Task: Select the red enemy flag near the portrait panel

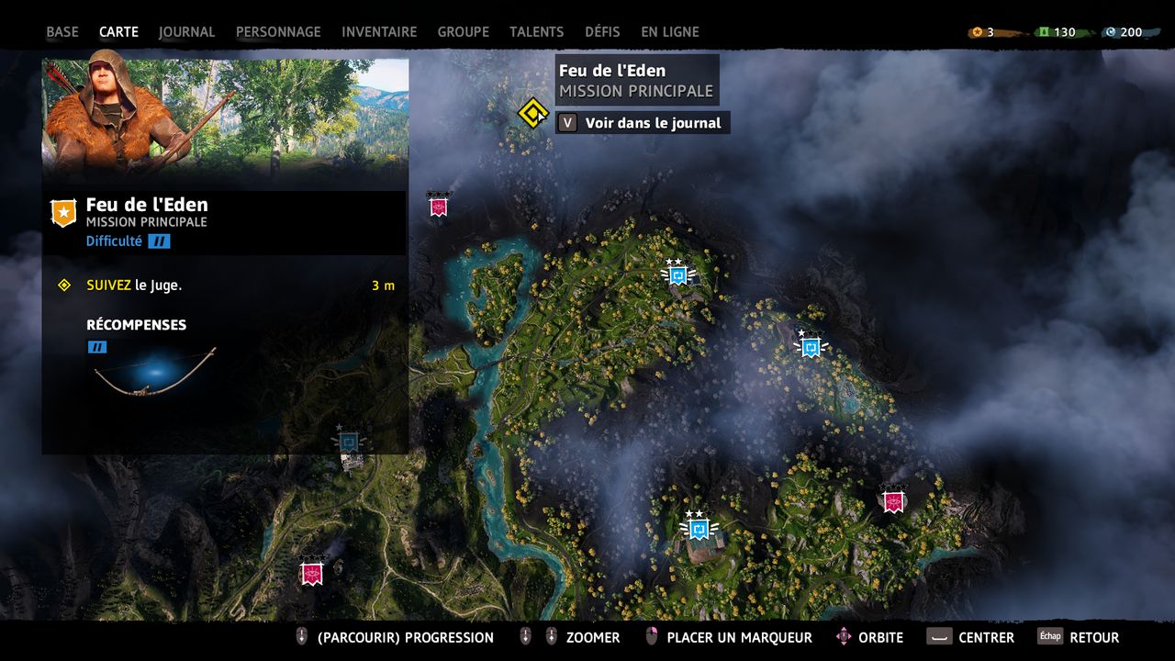Action: point(439,205)
